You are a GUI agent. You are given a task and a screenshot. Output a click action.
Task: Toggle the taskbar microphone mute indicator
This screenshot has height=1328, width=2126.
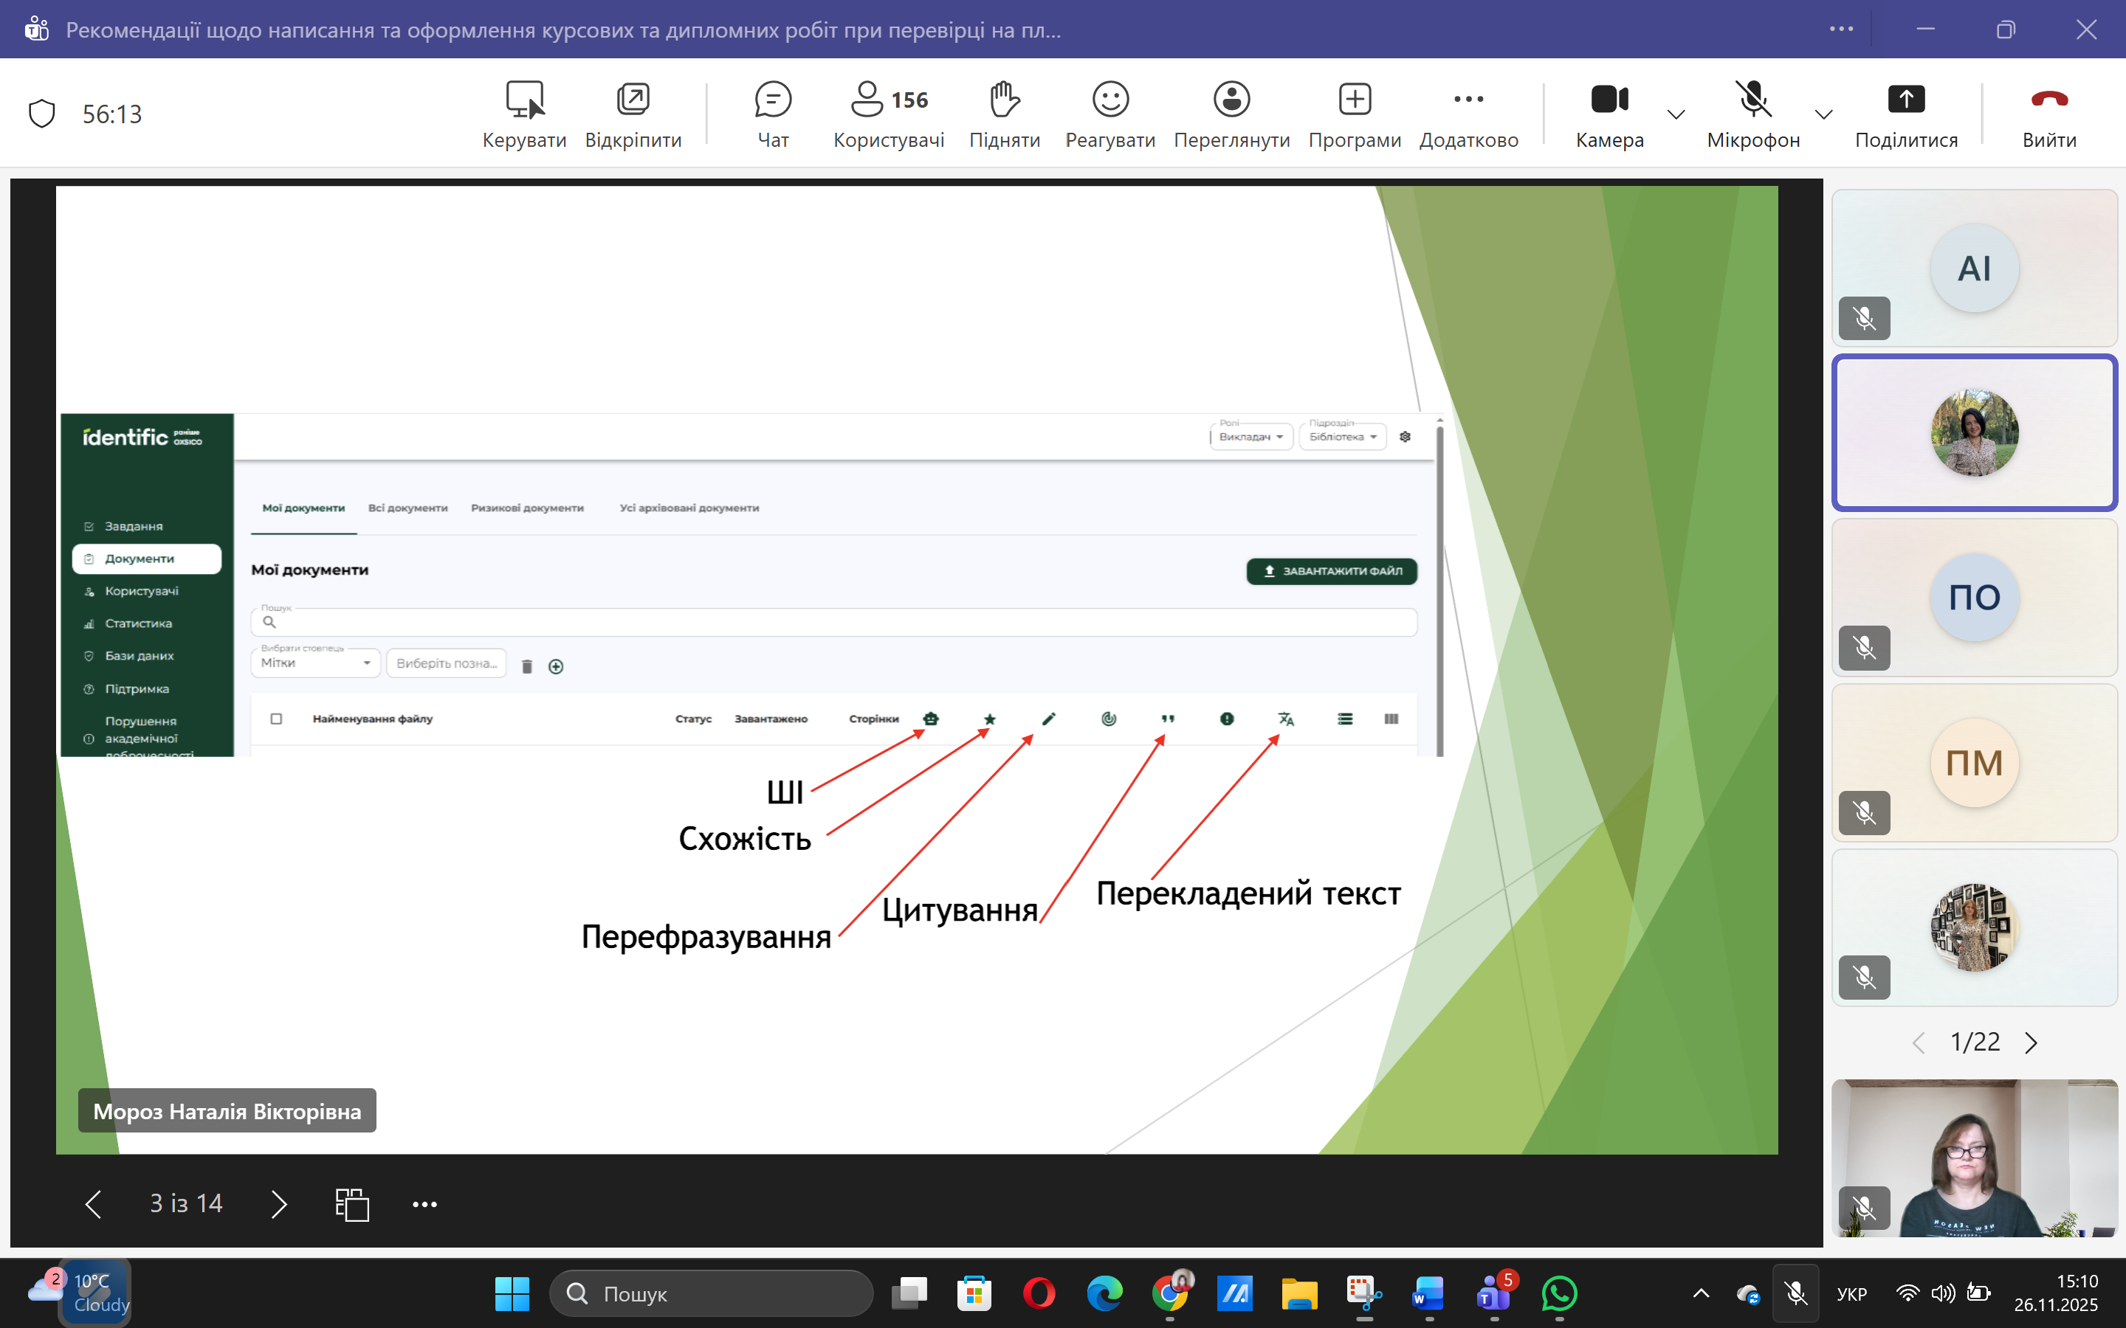tap(1796, 1293)
